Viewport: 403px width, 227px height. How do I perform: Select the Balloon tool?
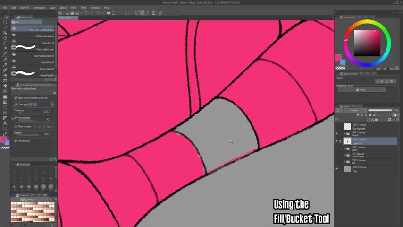5,129
